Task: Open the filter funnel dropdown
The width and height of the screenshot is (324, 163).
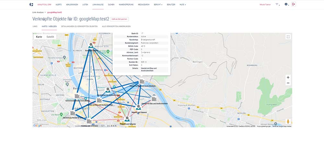Action: [278, 4]
